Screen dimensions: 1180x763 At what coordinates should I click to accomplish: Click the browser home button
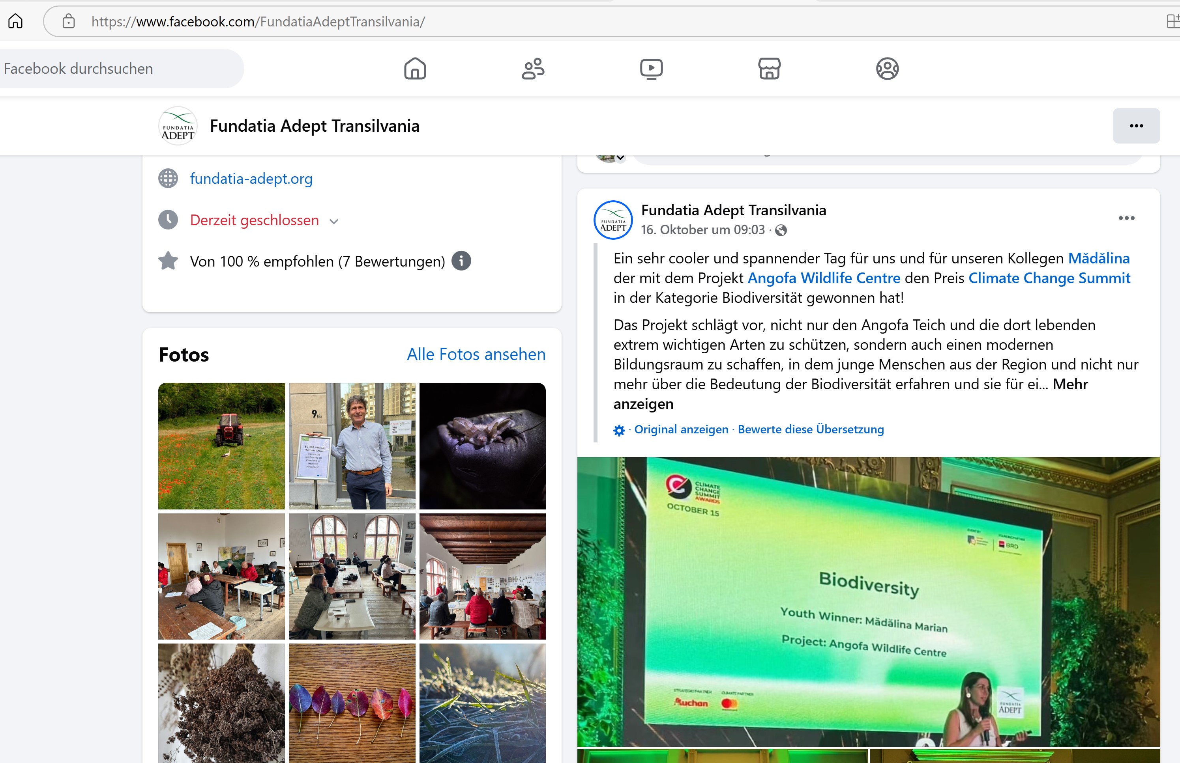15,21
